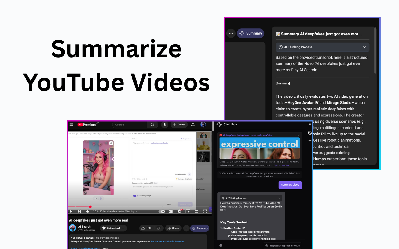Open the player settings gear
The height and width of the screenshot is (249, 399).
click(x=179, y=211)
